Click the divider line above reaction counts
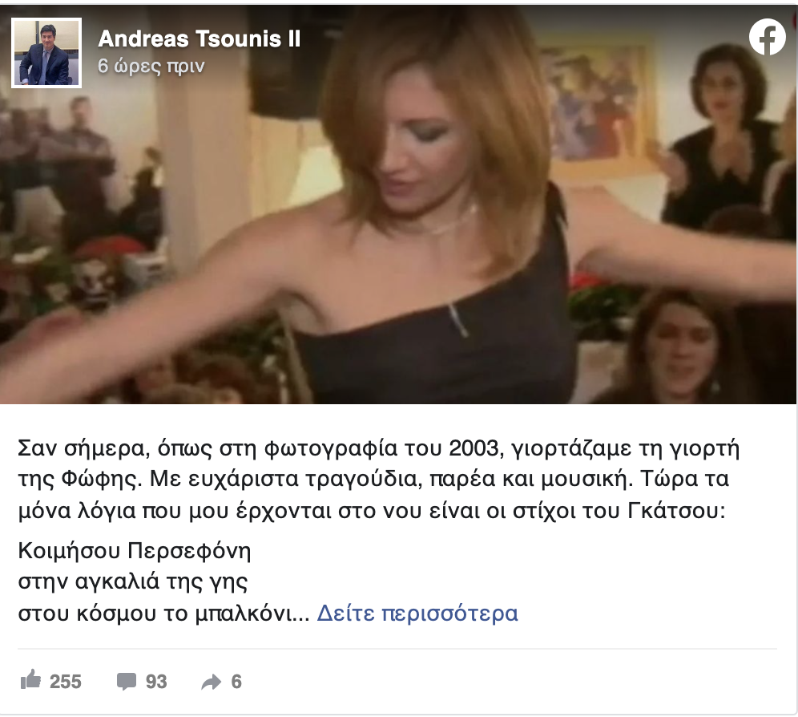 tap(397, 649)
